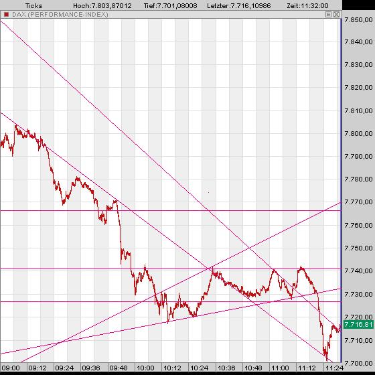
Task: Click the Hoch:7.803,87012 value
Action: pyautogui.click(x=102, y=5)
